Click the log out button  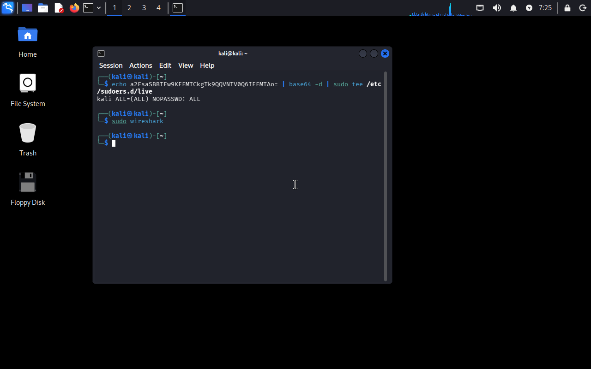583,8
